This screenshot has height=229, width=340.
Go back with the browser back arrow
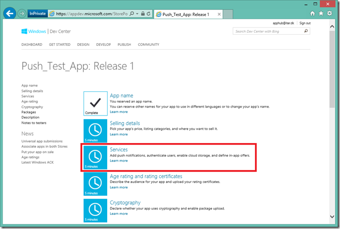point(10,14)
